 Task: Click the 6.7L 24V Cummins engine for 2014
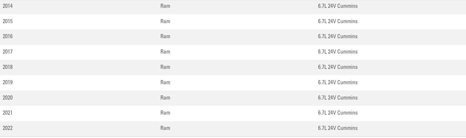338,6
